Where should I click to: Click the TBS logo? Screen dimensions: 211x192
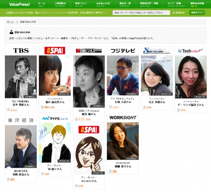pyautogui.click(x=21, y=51)
